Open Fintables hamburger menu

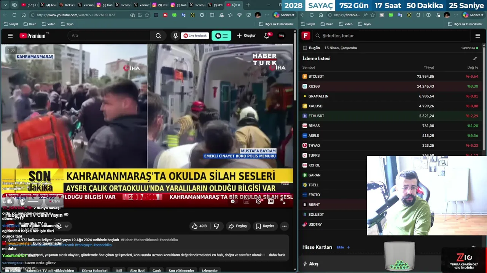(x=478, y=36)
